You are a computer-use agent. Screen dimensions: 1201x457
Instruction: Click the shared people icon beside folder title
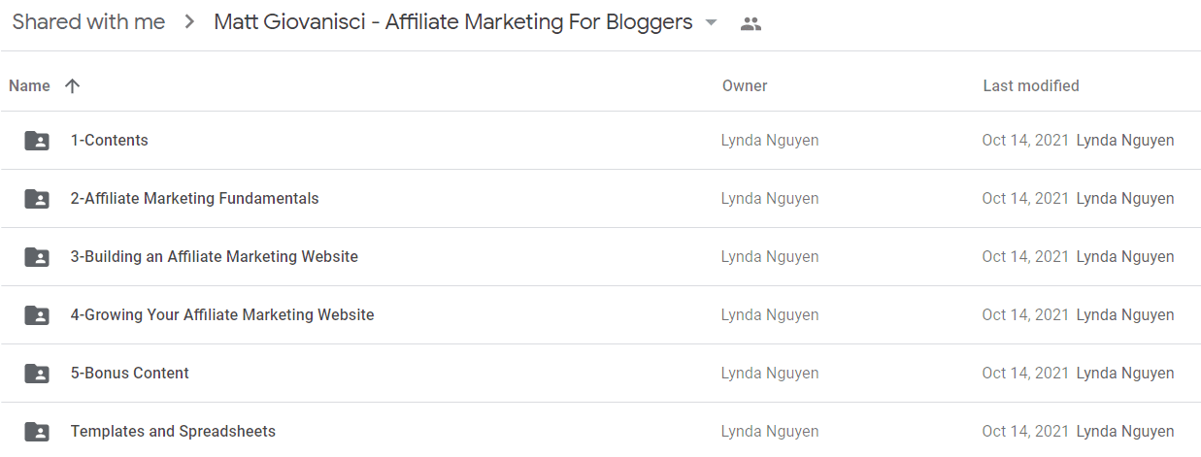click(751, 23)
